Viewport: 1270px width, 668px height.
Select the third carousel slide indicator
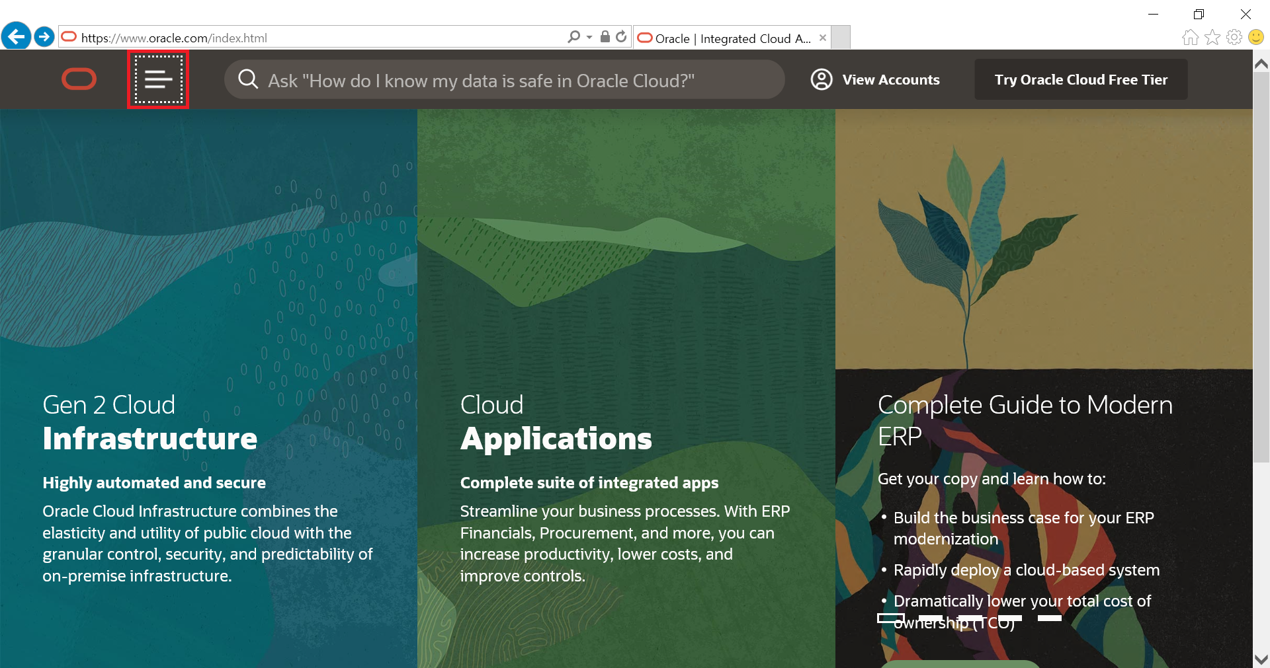pyautogui.click(x=970, y=618)
